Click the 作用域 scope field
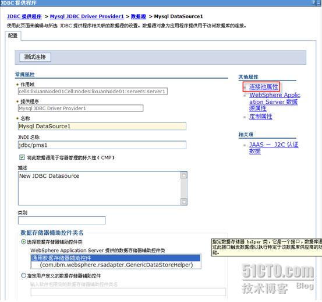Viewport: 322px width, 302px height. pyautogui.click(x=93, y=92)
